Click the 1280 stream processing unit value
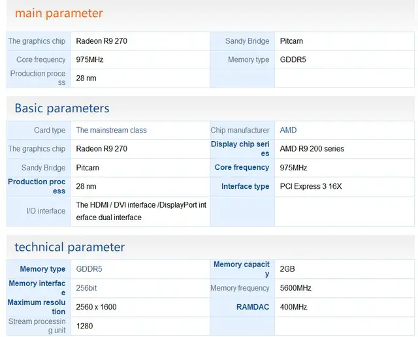Viewport: 418px width, 337px height. pos(84,326)
